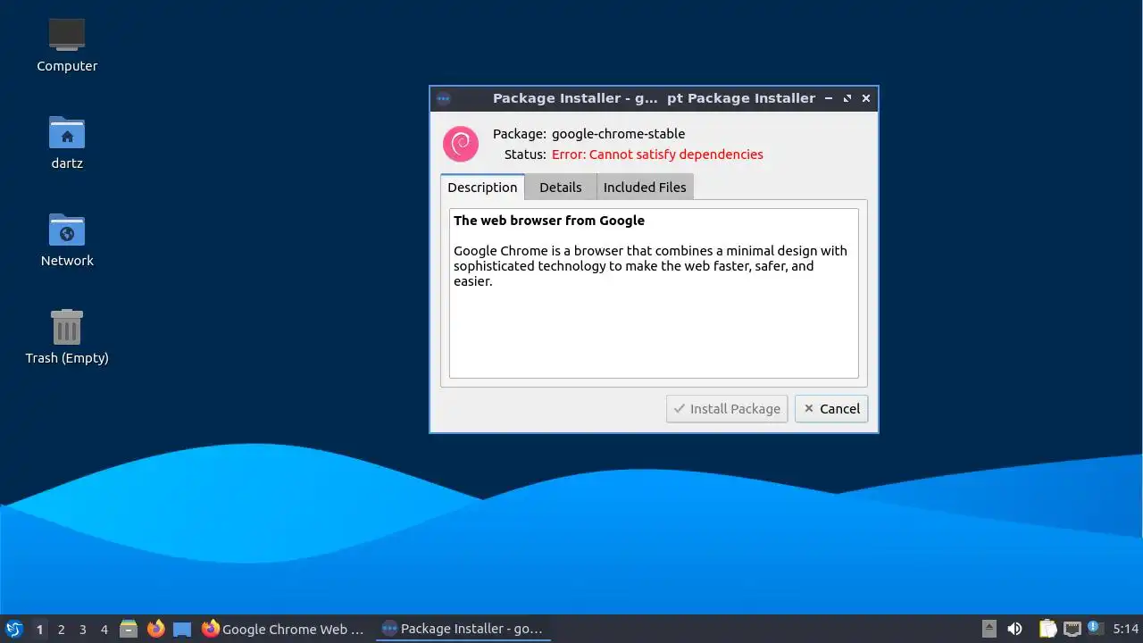Click the 5:14 clock
This screenshot has width=1143, height=643.
pos(1125,629)
